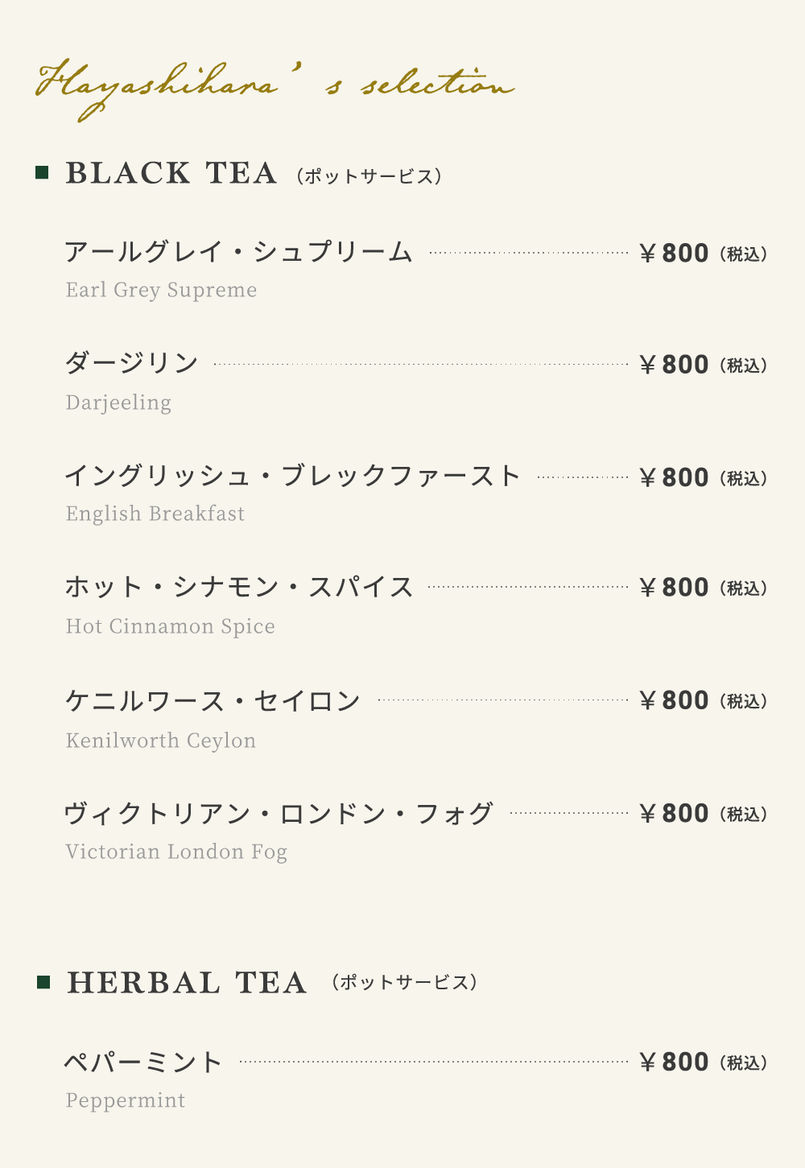
Task: Click the green square beside HERBAL TEA
Action: [43, 982]
